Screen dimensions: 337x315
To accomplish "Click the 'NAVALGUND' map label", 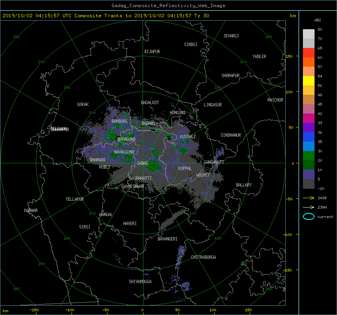I will (x=124, y=152).
